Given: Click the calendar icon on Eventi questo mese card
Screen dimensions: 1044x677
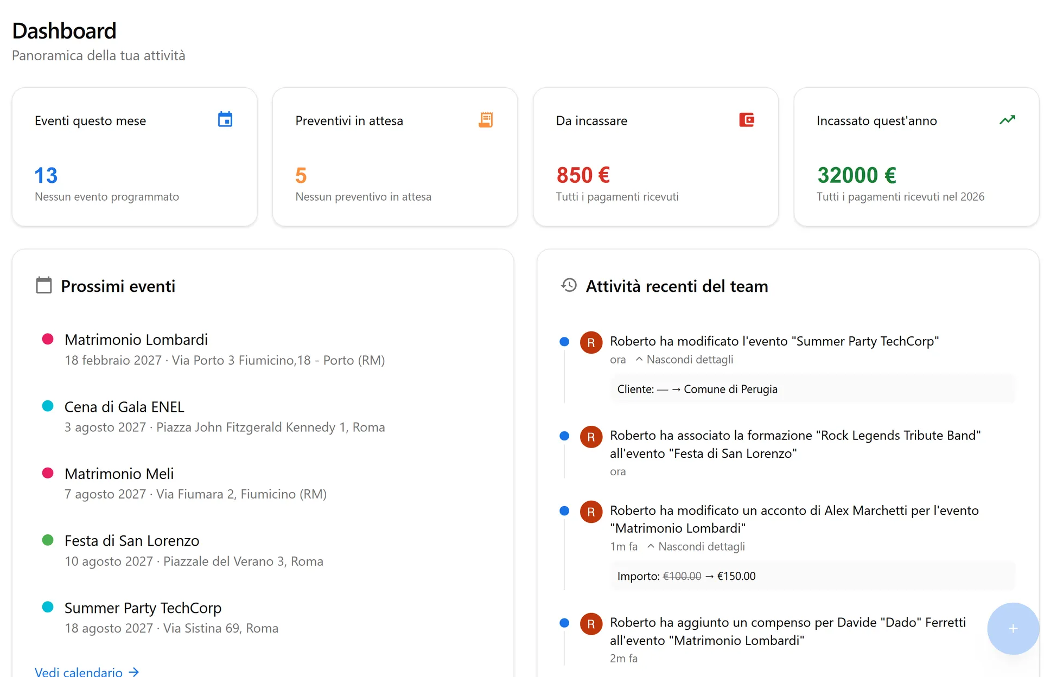Looking at the screenshot, I should click(226, 119).
